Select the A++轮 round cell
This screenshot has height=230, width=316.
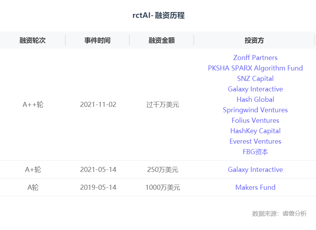coord(33,105)
